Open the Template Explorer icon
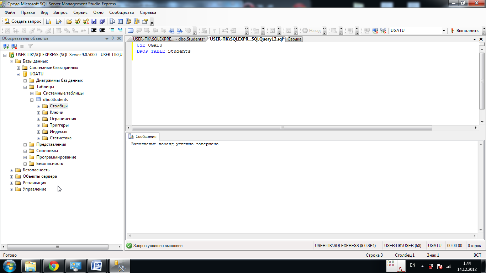This screenshot has height=273, width=486. (137, 21)
